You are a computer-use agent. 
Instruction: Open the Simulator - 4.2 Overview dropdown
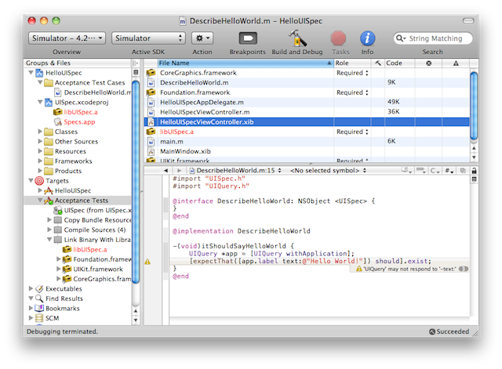pyautogui.click(x=67, y=38)
